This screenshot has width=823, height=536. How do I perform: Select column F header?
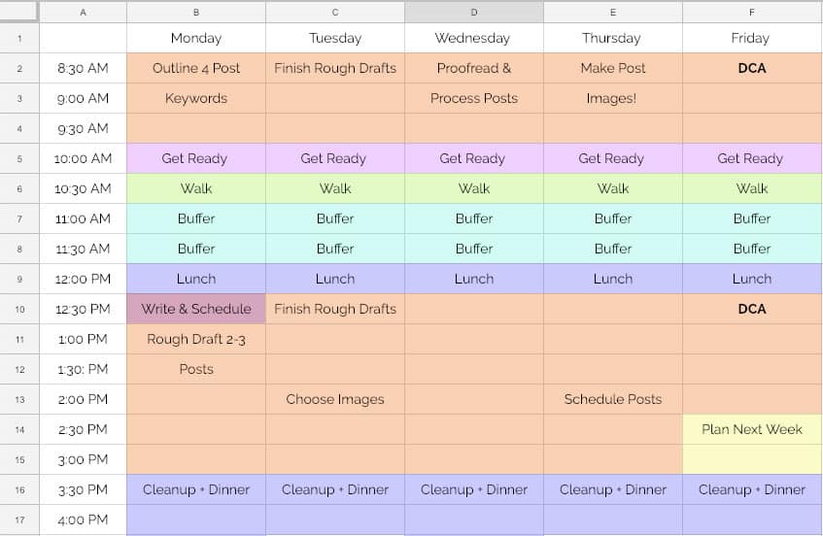(752, 12)
